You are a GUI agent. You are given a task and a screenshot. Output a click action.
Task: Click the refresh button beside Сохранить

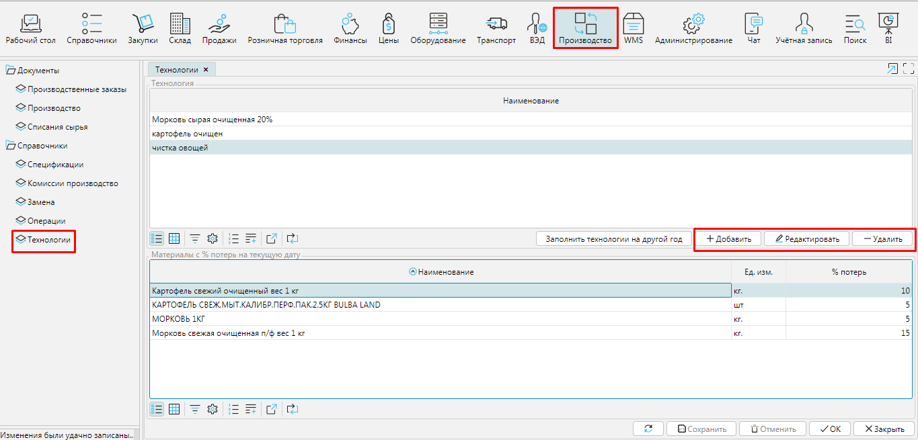(x=648, y=429)
